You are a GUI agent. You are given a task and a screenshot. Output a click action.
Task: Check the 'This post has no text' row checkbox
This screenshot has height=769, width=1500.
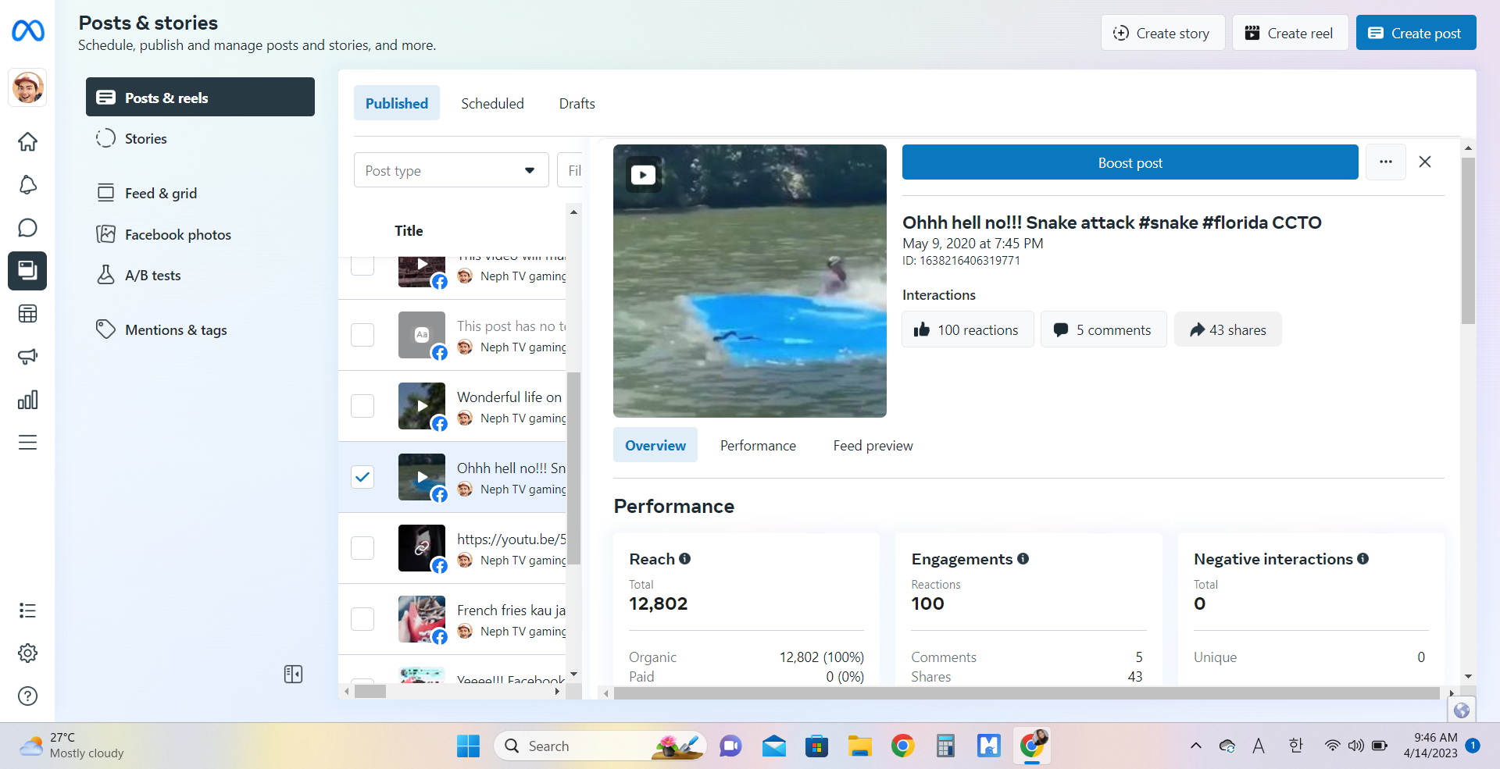point(362,335)
